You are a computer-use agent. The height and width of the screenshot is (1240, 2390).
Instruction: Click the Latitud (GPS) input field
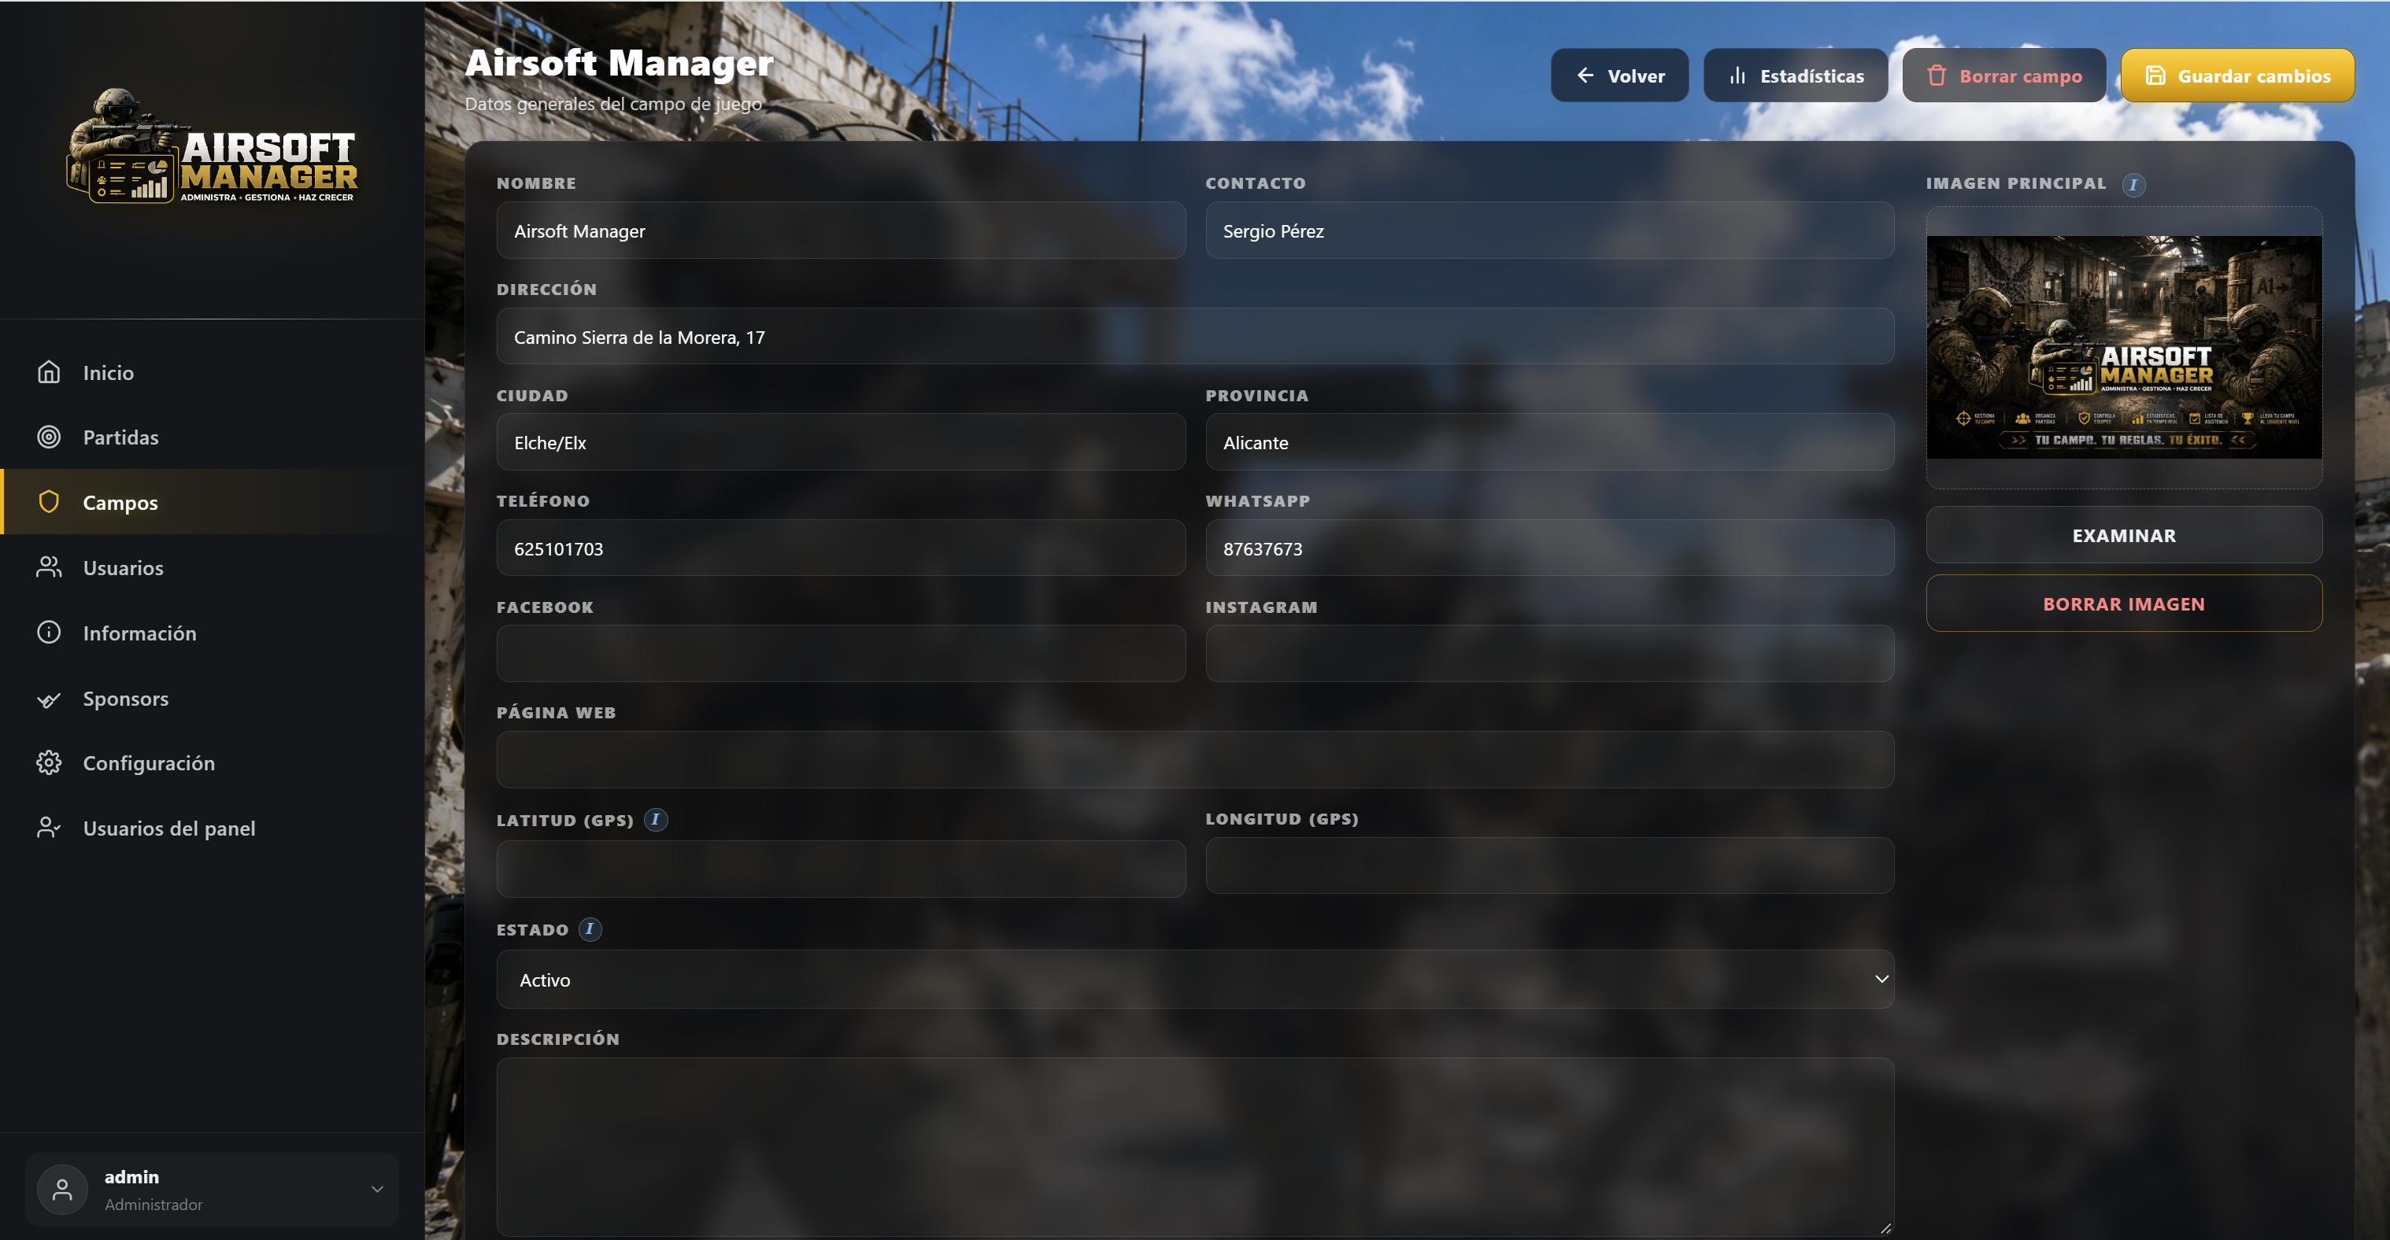point(841,869)
